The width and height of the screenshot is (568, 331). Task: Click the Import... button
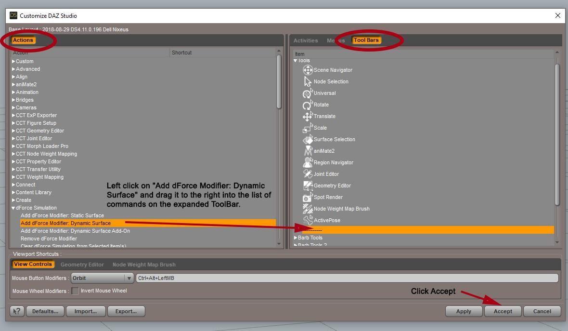click(x=86, y=311)
